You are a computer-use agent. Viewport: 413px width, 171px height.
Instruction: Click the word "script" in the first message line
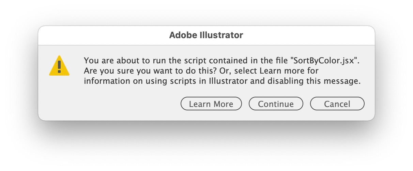point(195,61)
